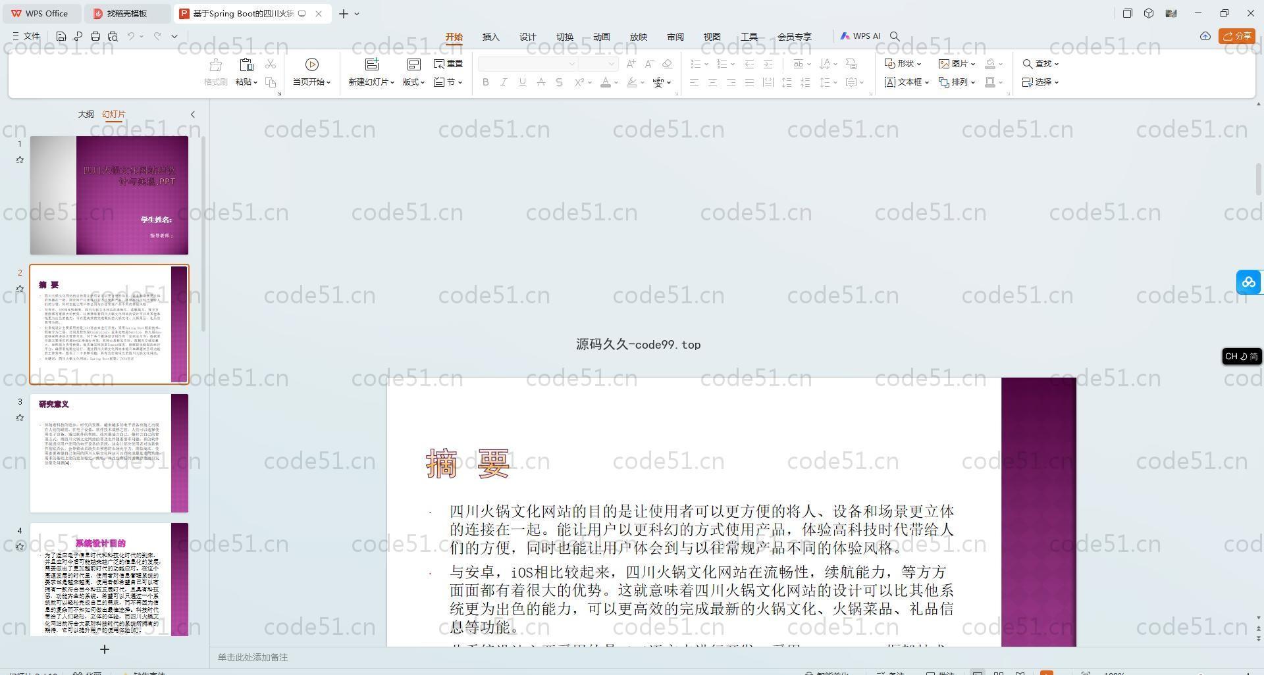
Task: Open the 文本框 text box dropdown
Action: tap(907, 82)
